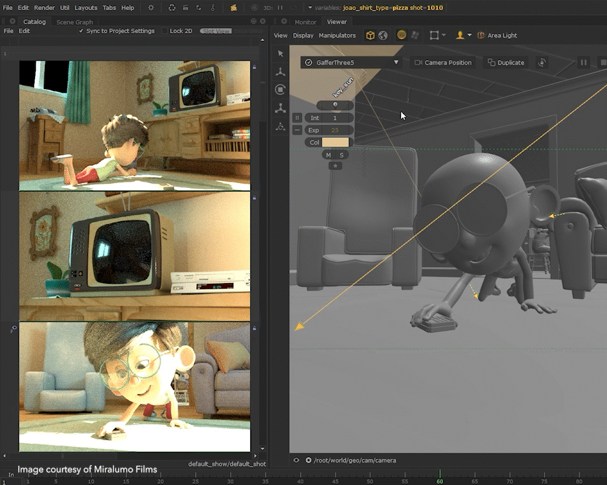Select the boy lying on floor render thumbnail
The image size is (607, 485).
coord(135,125)
